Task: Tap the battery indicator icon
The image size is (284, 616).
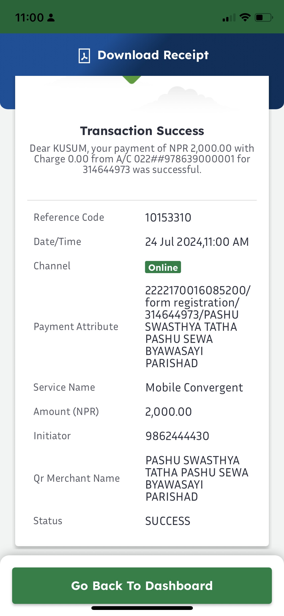Action: [264, 17]
